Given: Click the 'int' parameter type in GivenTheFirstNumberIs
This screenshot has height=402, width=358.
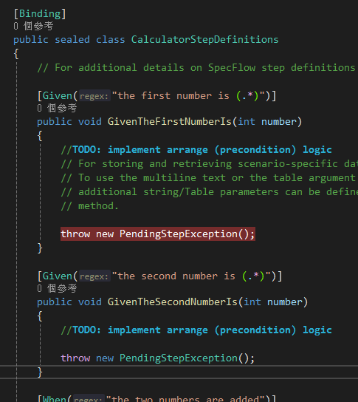Looking at the screenshot, I should click(246, 122).
